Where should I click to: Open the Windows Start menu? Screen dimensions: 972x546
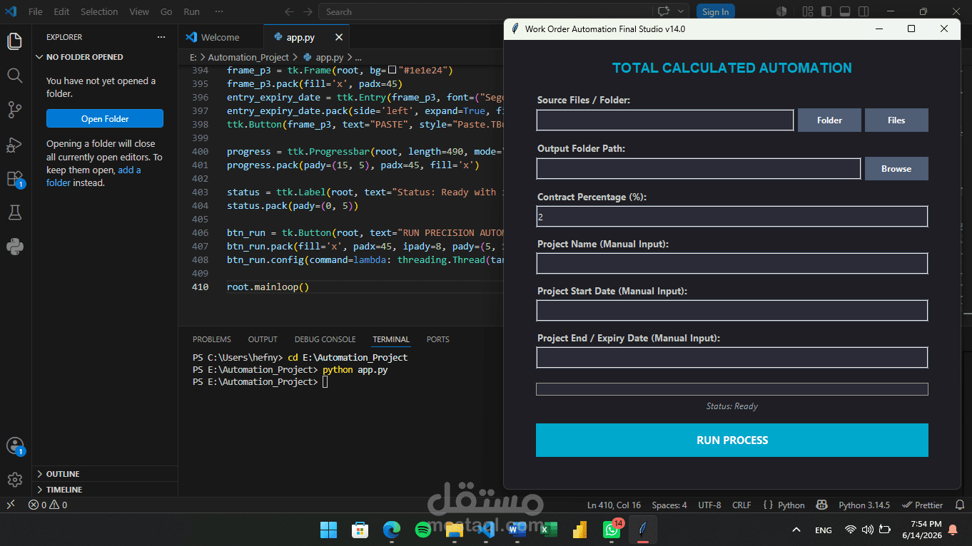(x=328, y=530)
